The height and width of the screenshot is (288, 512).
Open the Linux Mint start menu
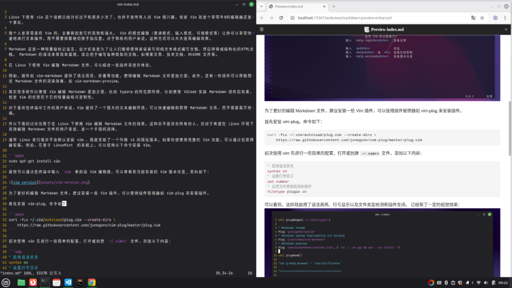[6, 282]
